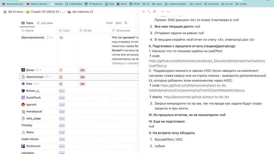The height and width of the screenshot is (154, 274).
Task: Open the Таблица с галочка link
Action: point(125,63)
